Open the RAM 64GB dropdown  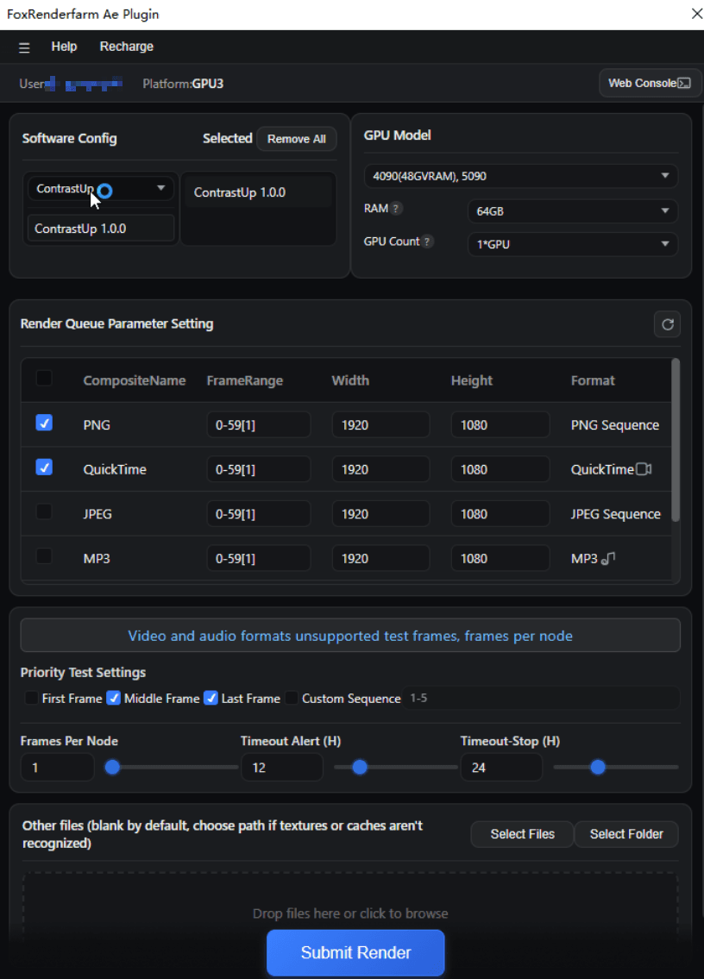point(572,210)
